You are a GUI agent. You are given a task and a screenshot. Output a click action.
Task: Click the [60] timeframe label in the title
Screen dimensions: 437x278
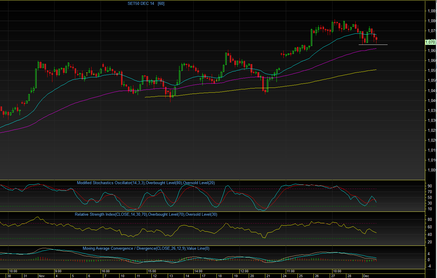(x=161, y=4)
